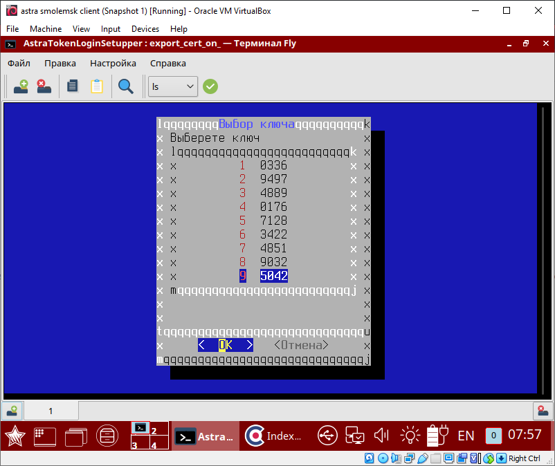Click the terminal vertical scrollbar
The image size is (555, 466).
(543, 250)
